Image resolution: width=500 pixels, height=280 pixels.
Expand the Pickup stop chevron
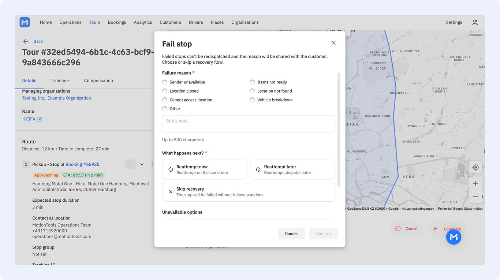click(142, 164)
